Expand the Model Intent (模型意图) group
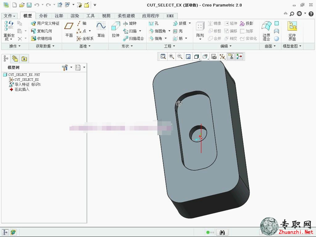 click(x=292, y=46)
